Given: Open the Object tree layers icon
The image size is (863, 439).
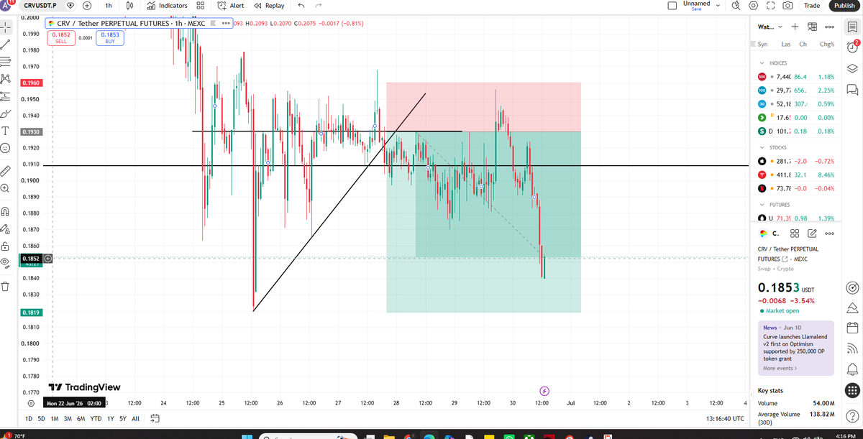Looking at the screenshot, I should tap(851, 68).
